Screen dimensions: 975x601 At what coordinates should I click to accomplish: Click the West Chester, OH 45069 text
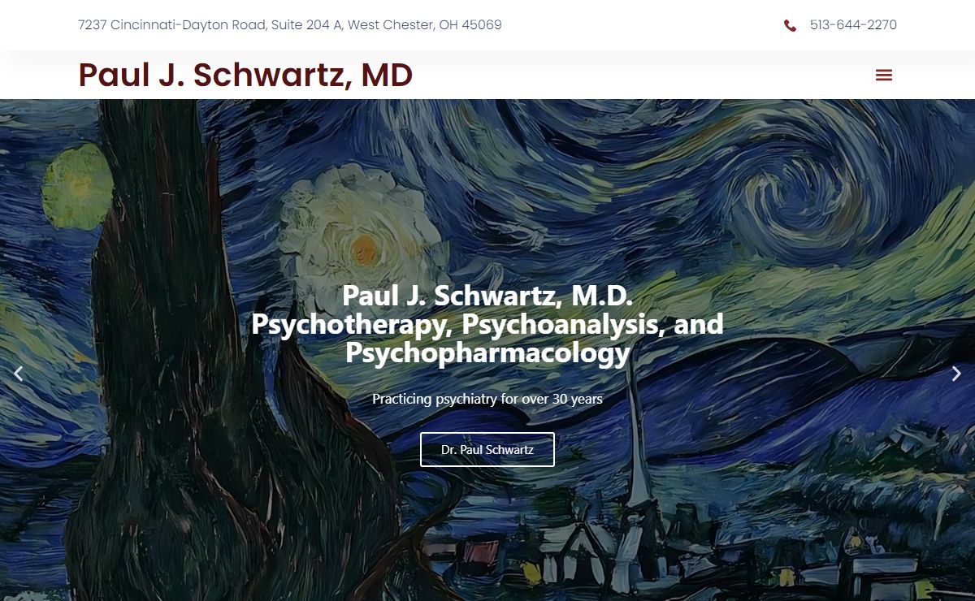coord(424,25)
